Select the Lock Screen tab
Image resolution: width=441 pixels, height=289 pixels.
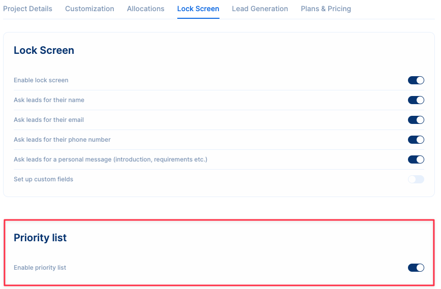tap(198, 9)
